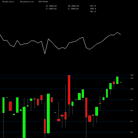Image resolution: width=138 pixels, height=138 pixels.
Task: Click the low value 'L: 1035.45'
Action: click(x=73, y=9)
